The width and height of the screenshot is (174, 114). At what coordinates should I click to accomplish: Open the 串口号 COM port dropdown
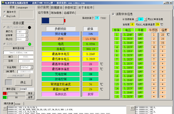coord(27,32)
